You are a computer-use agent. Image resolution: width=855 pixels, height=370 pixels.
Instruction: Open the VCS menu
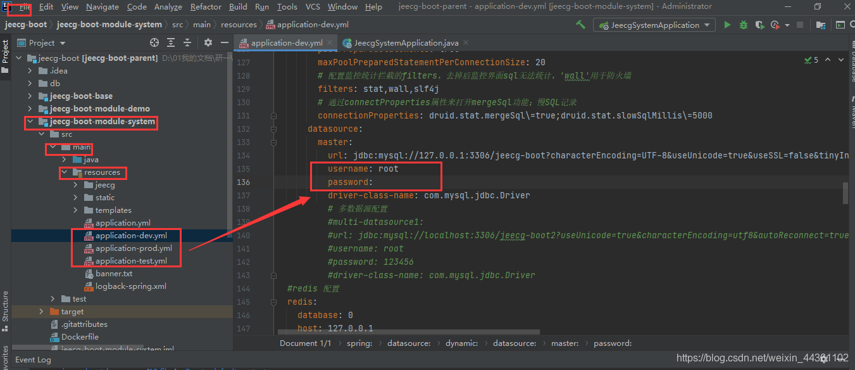click(313, 6)
